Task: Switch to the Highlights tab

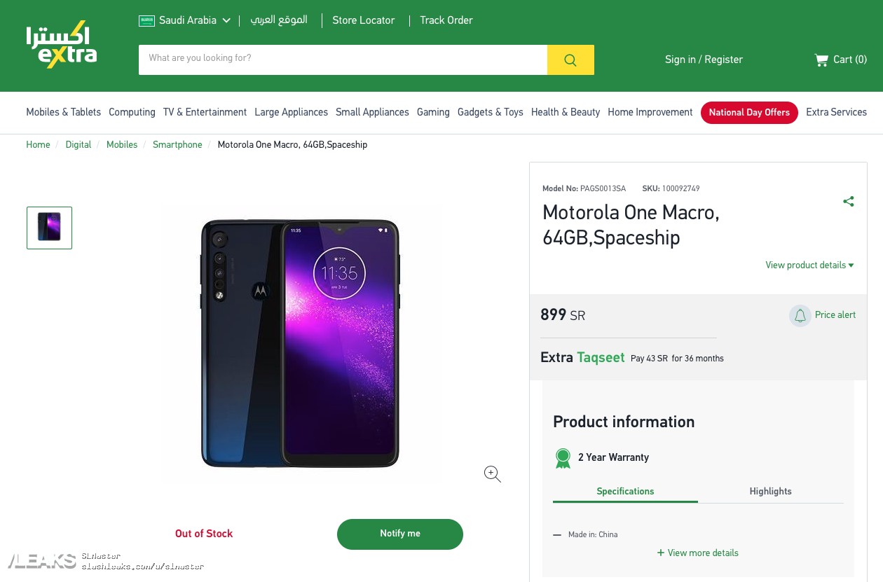Action: pos(770,492)
